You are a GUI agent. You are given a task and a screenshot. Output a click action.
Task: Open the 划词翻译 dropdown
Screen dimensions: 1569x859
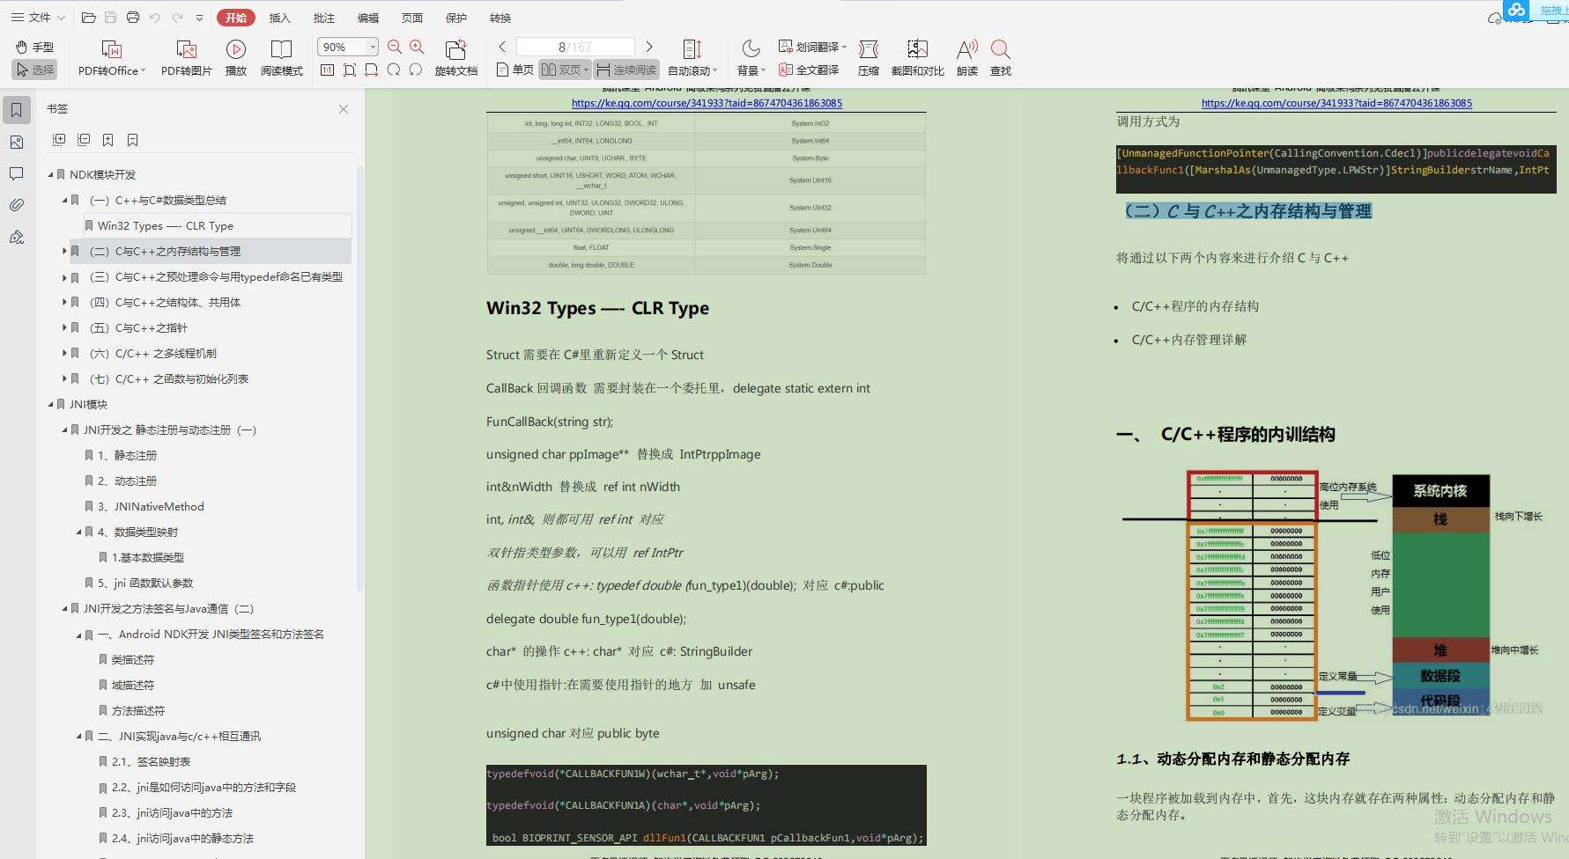844,48
